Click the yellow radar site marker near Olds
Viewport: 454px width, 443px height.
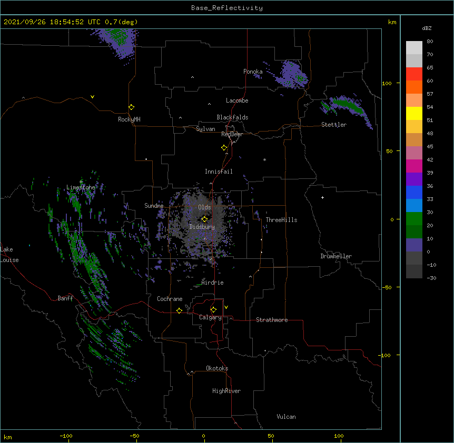point(204,219)
